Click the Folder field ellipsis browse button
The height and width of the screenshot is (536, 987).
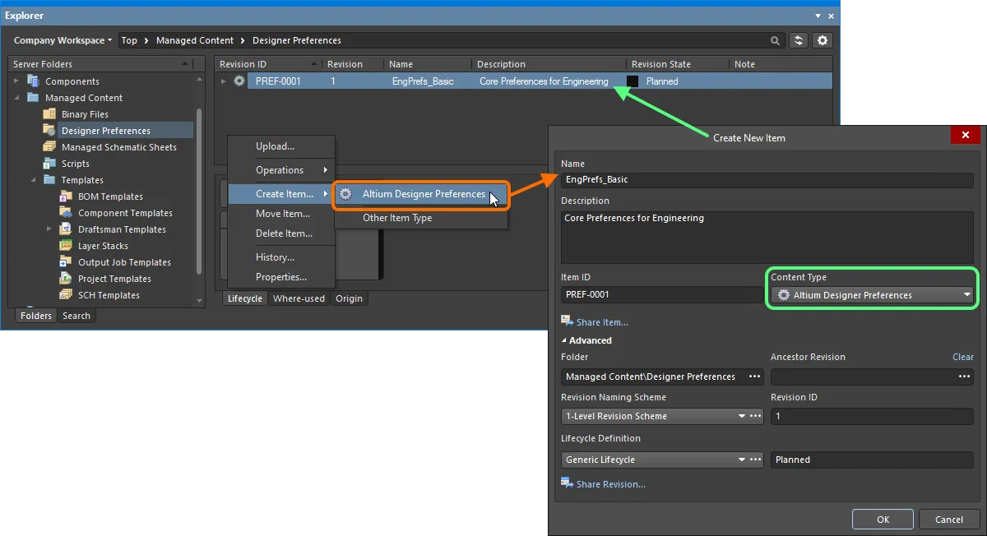754,377
